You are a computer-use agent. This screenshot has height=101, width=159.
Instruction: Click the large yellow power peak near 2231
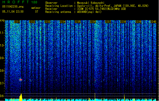[21, 97]
